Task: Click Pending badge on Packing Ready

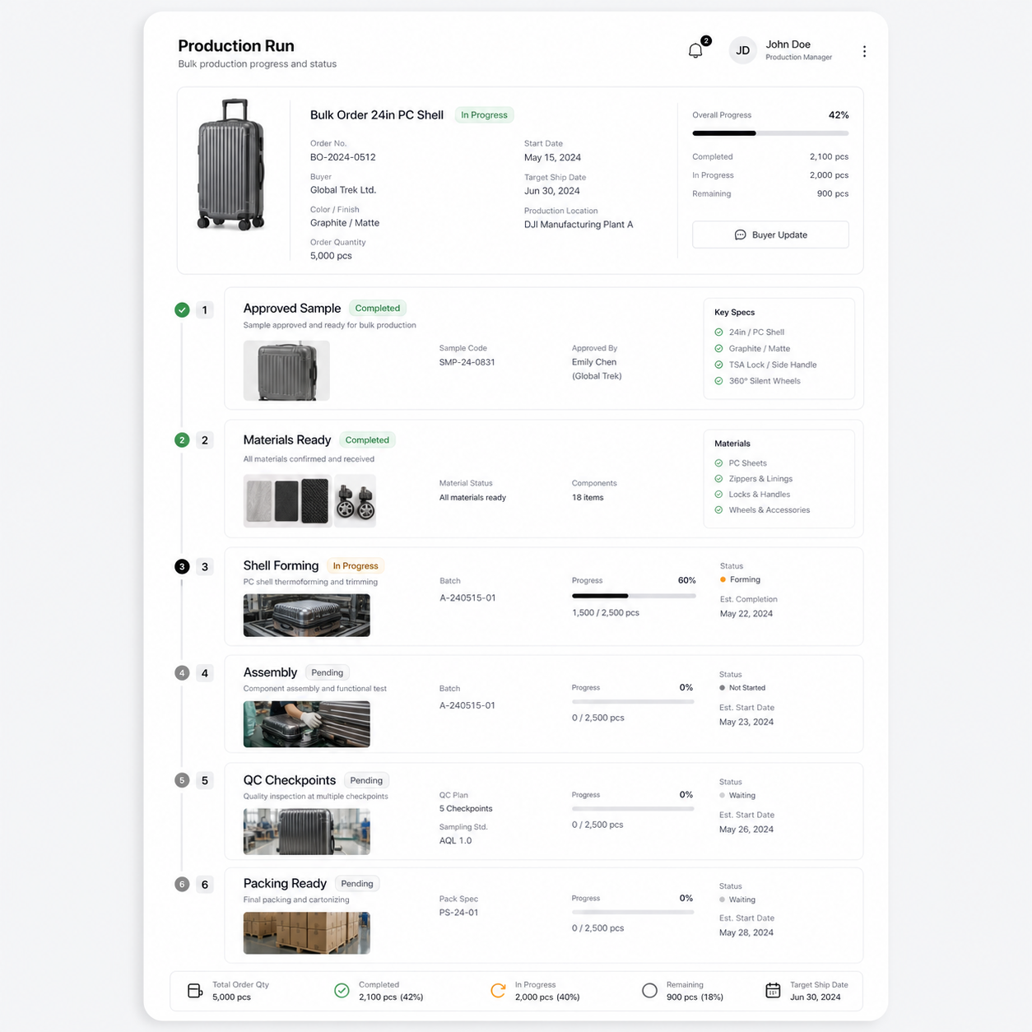Action: 357,884
